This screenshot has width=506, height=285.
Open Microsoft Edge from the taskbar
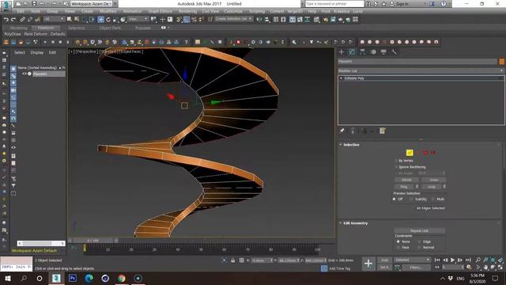[89, 278]
